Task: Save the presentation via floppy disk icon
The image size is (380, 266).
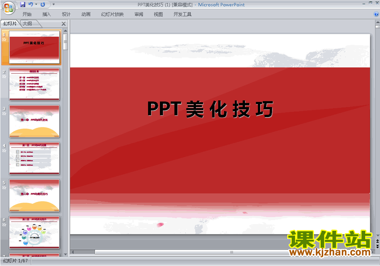Action: [x=23, y=4]
